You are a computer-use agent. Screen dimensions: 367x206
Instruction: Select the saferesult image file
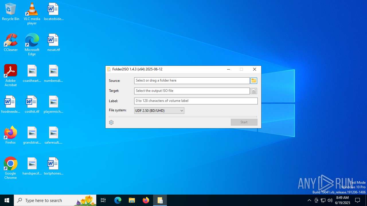pos(53,136)
